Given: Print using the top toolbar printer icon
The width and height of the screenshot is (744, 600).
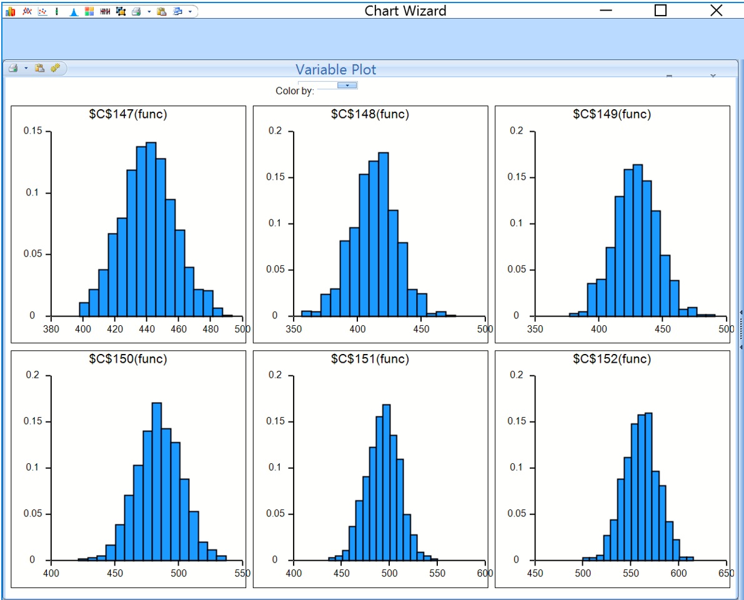Looking at the screenshot, I should click(x=136, y=11).
